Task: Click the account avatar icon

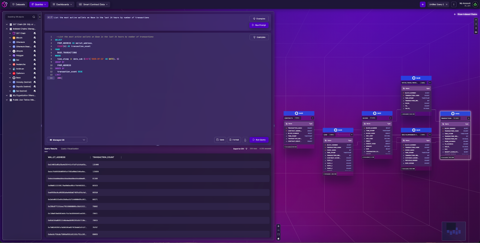Action: click(x=475, y=4)
